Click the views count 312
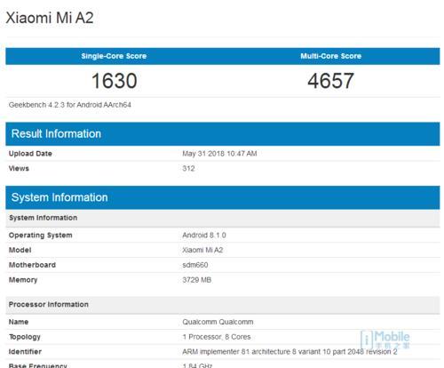Image resolution: width=444 pixels, height=368 pixels. pyautogui.click(x=188, y=168)
